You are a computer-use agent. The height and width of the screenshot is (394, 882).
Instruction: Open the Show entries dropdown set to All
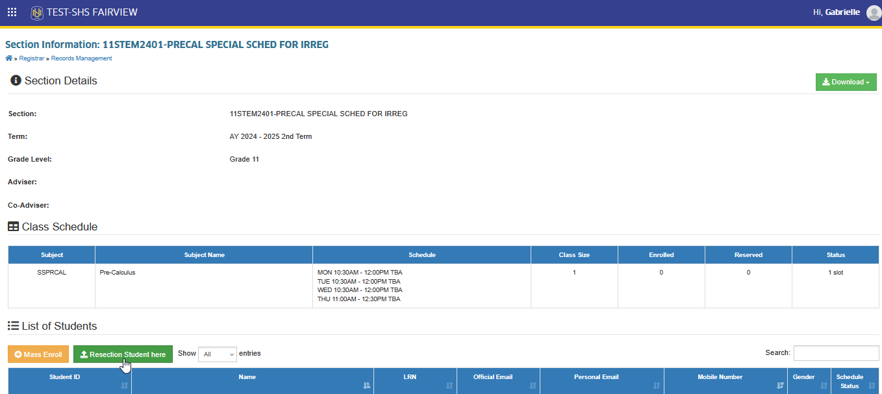(218, 354)
